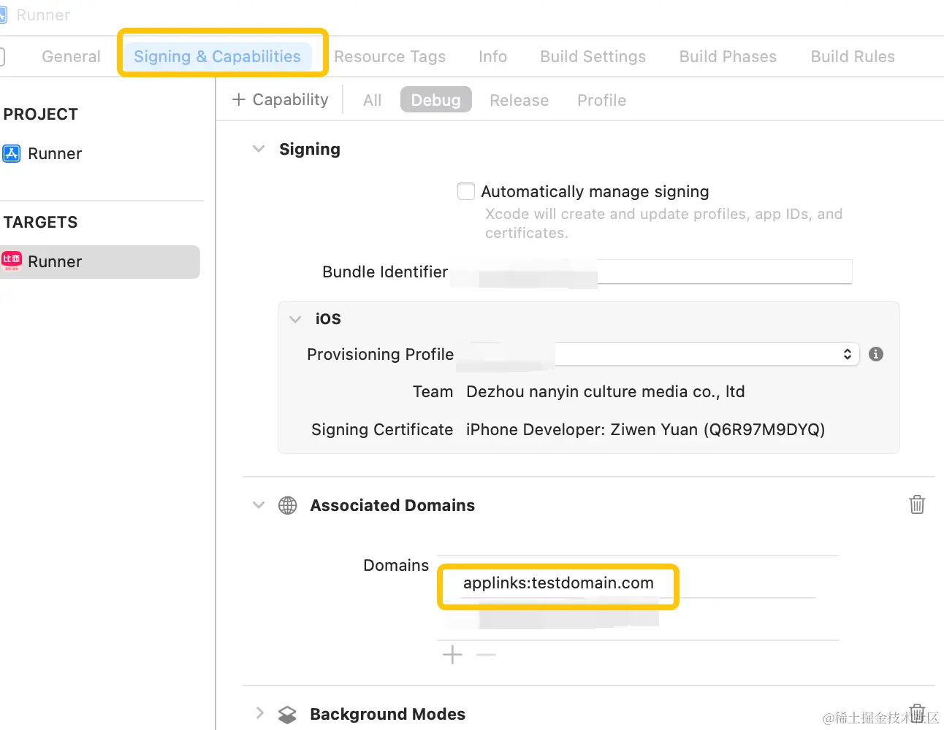Switch to Build Settings tab
Image resolution: width=944 pixels, height=730 pixels.
pyautogui.click(x=593, y=56)
